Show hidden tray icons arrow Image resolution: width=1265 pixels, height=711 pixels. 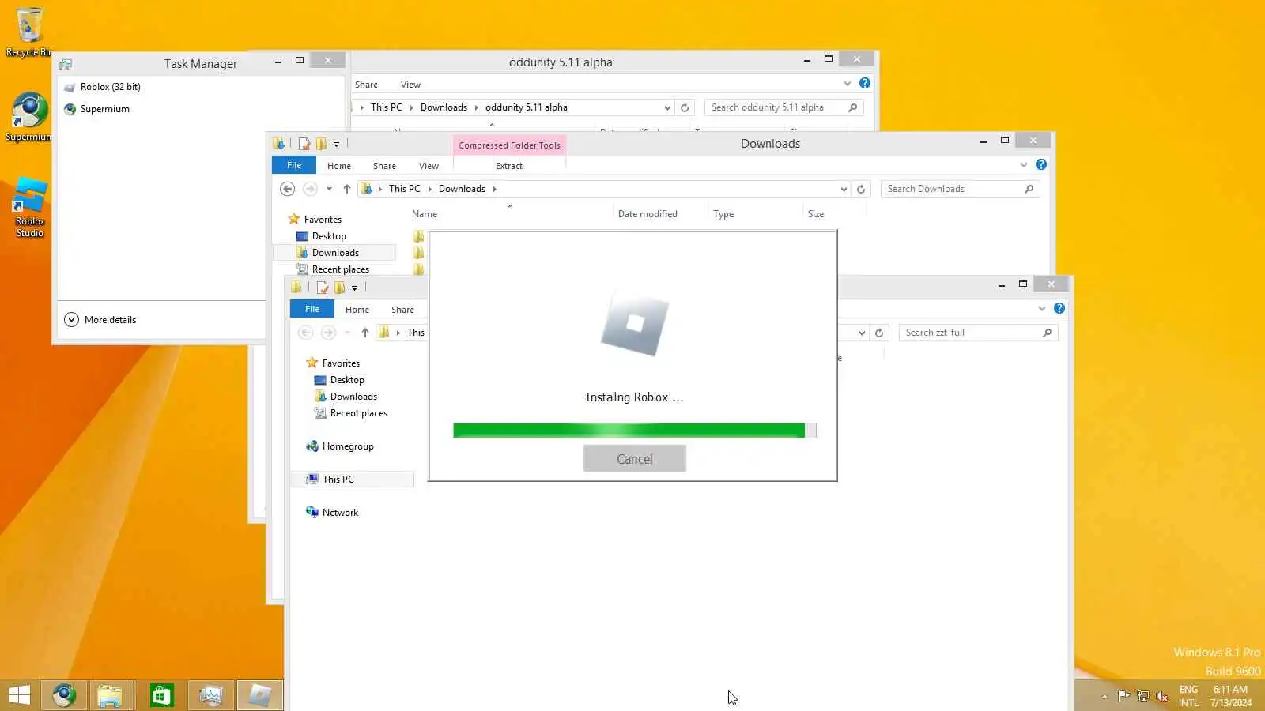(1105, 696)
